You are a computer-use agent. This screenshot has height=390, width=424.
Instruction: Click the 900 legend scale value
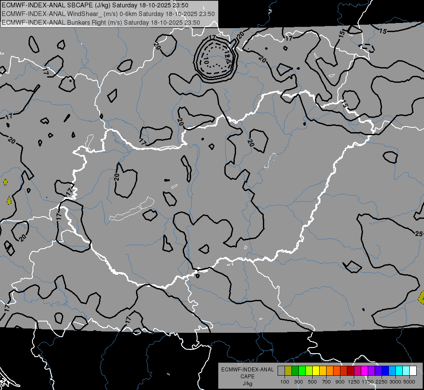click(340, 382)
